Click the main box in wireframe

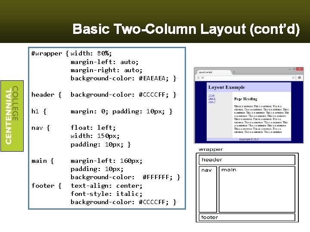(257, 189)
